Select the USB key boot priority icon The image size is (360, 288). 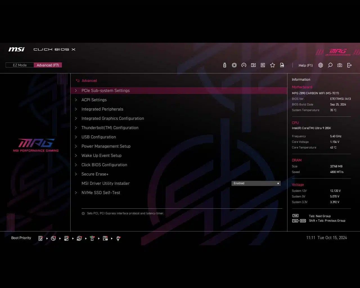point(92,238)
